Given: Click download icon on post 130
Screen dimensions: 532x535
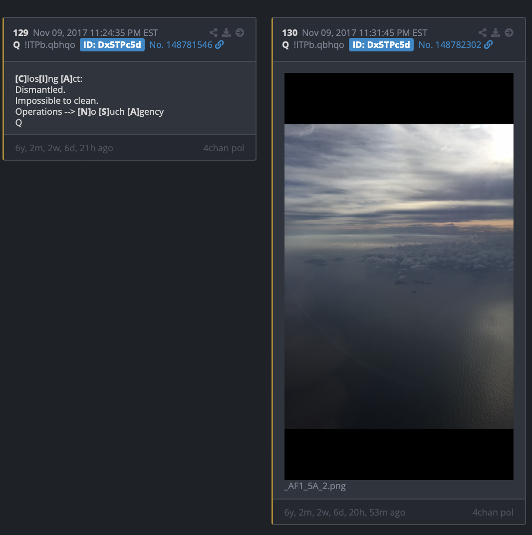Looking at the screenshot, I should (x=496, y=33).
